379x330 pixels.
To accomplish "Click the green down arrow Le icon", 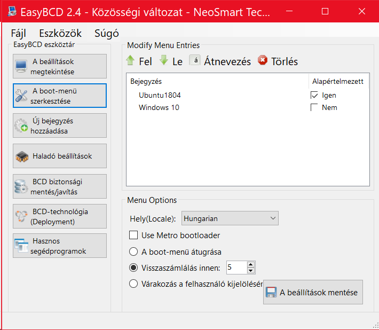I will pos(164,60).
